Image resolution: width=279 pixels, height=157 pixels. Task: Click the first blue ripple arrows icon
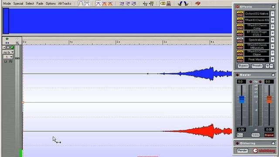click(122, 3)
